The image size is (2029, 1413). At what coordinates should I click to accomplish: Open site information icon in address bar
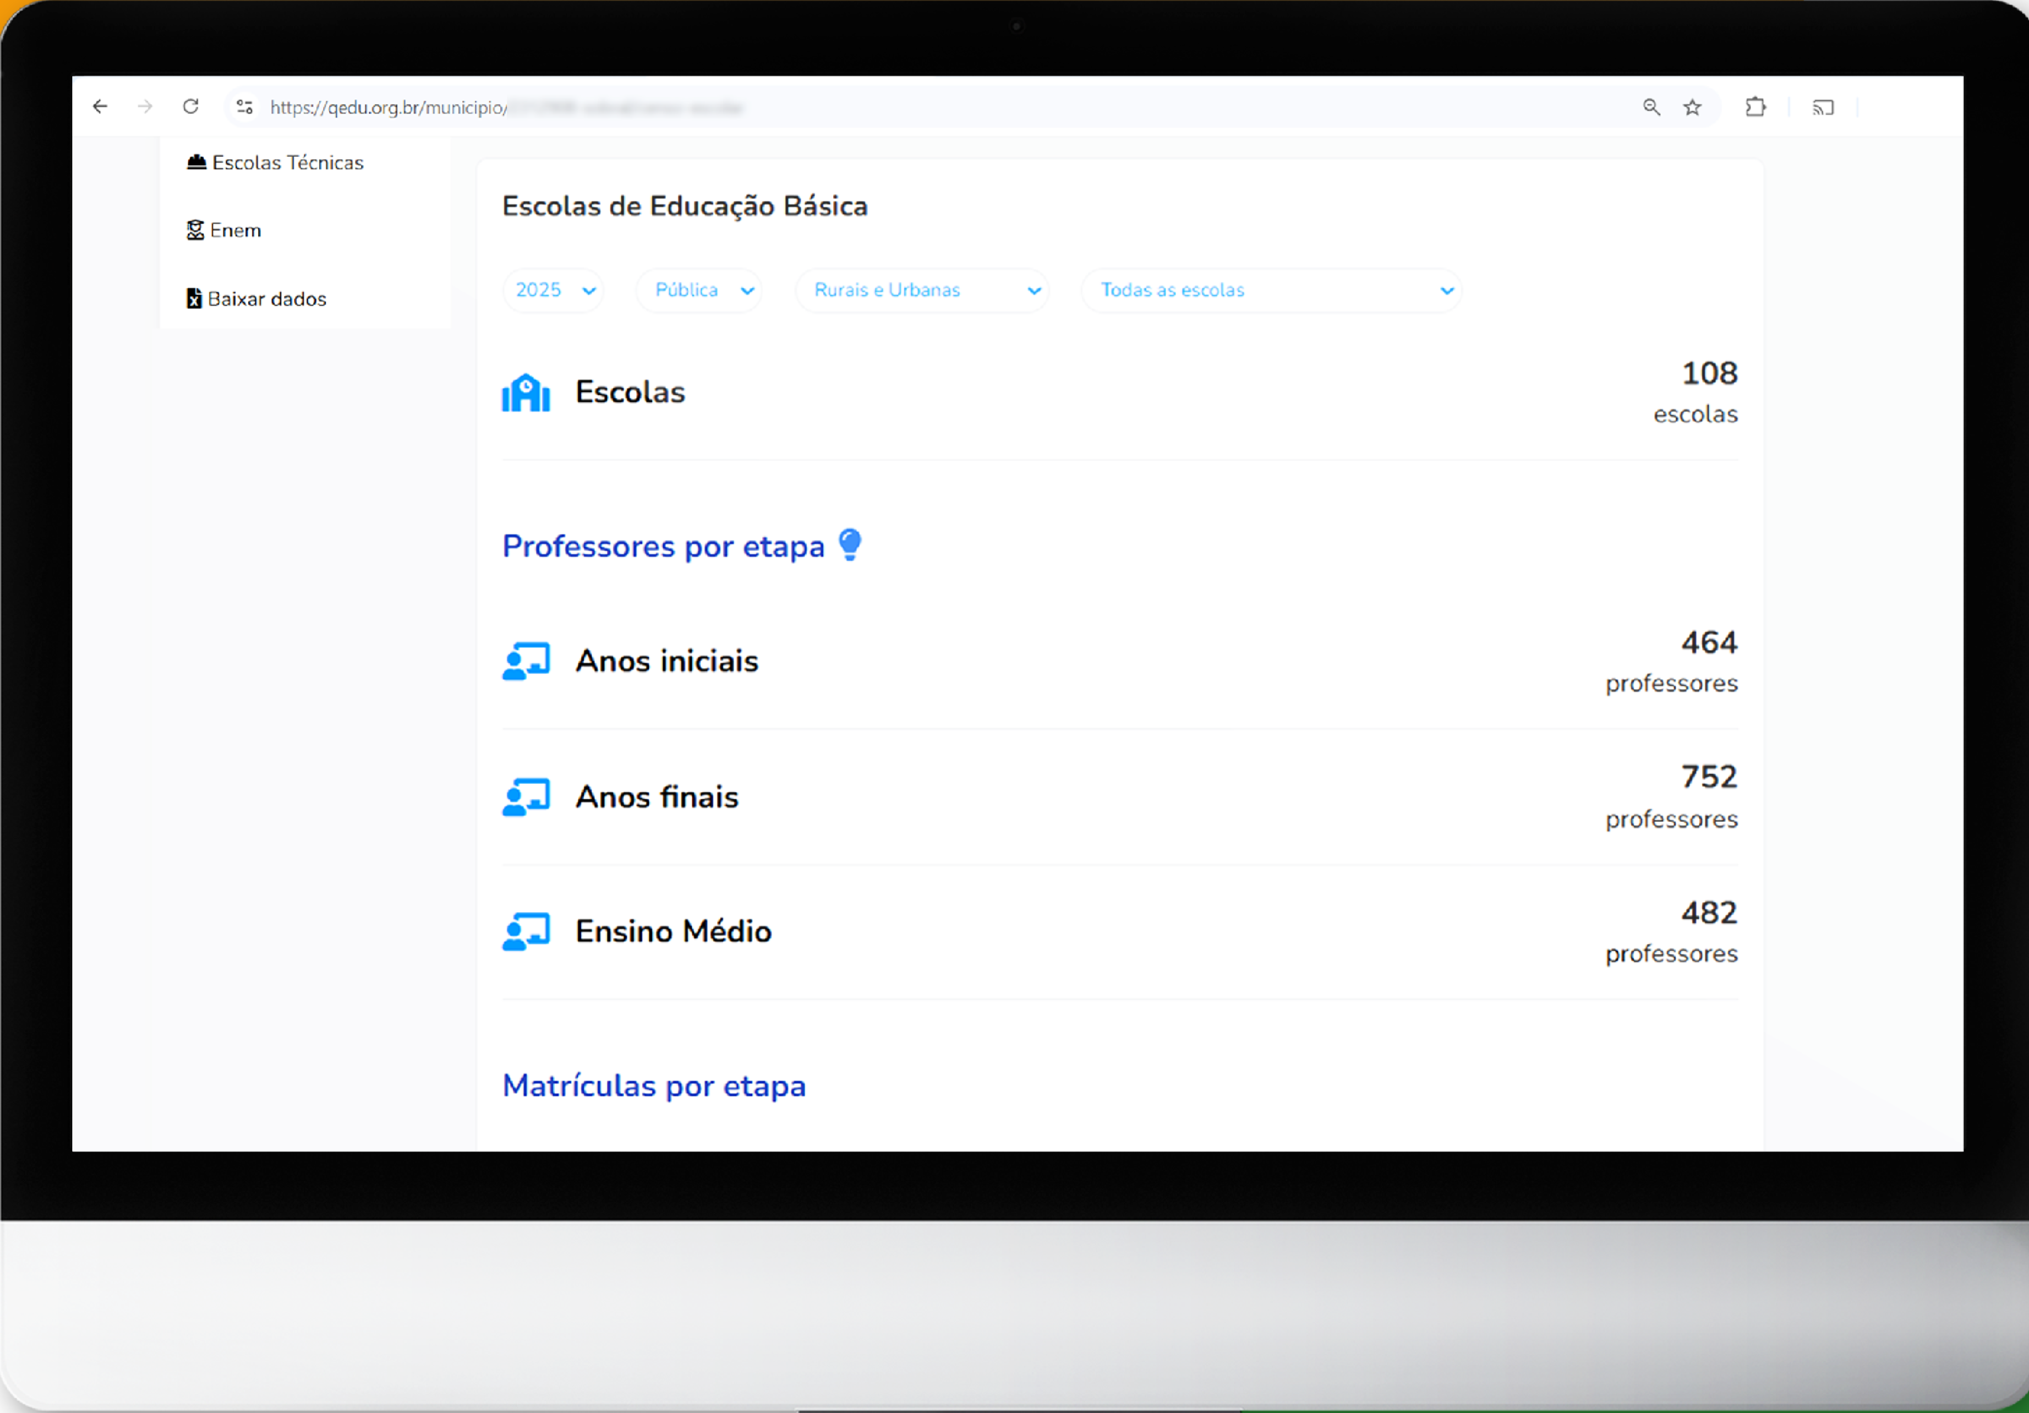click(x=245, y=107)
